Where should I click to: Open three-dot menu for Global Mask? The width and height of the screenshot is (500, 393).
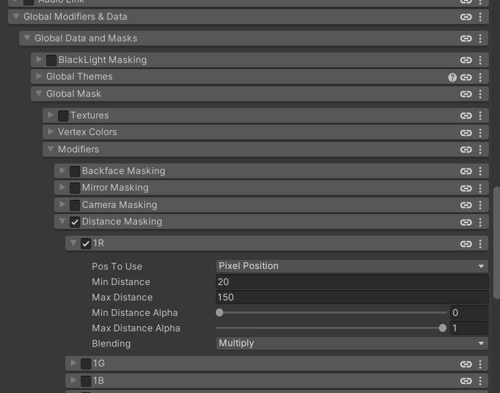coord(480,94)
